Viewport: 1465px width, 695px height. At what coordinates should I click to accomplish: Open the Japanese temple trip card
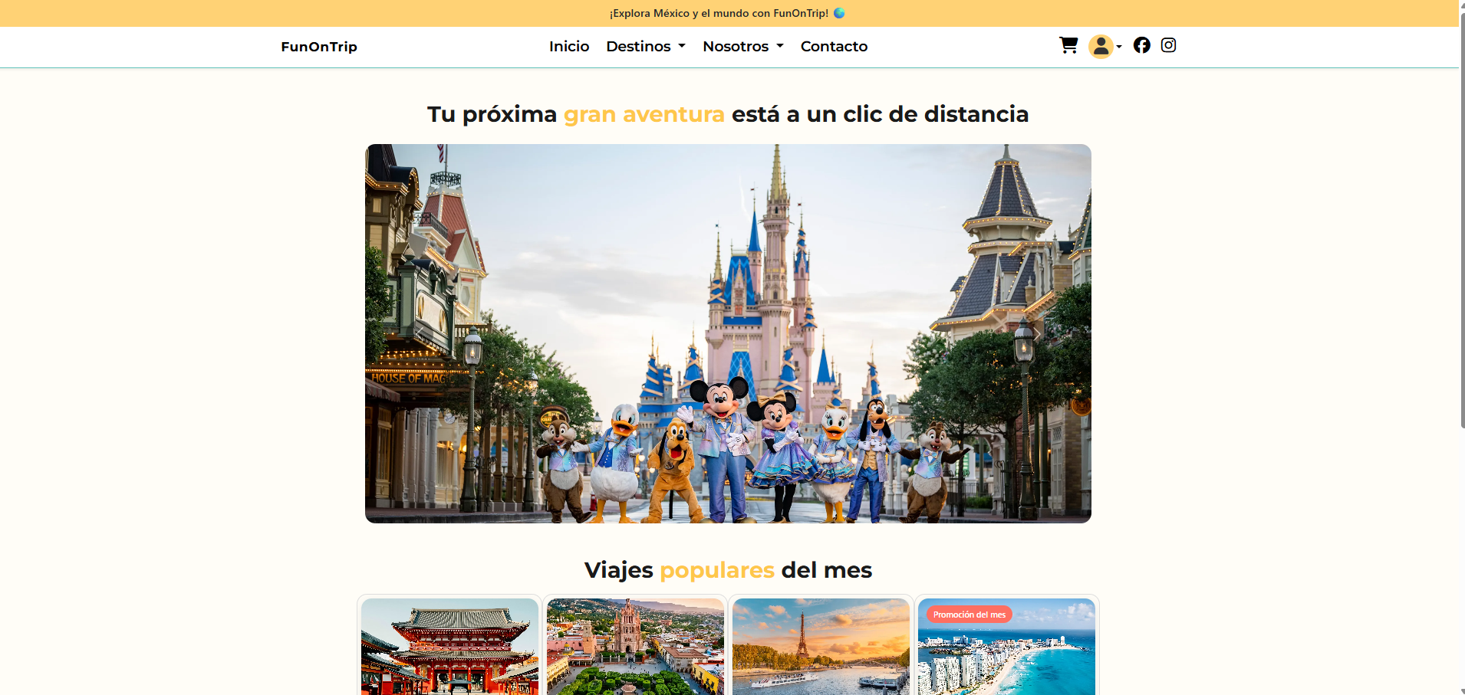tap(449, 646)
